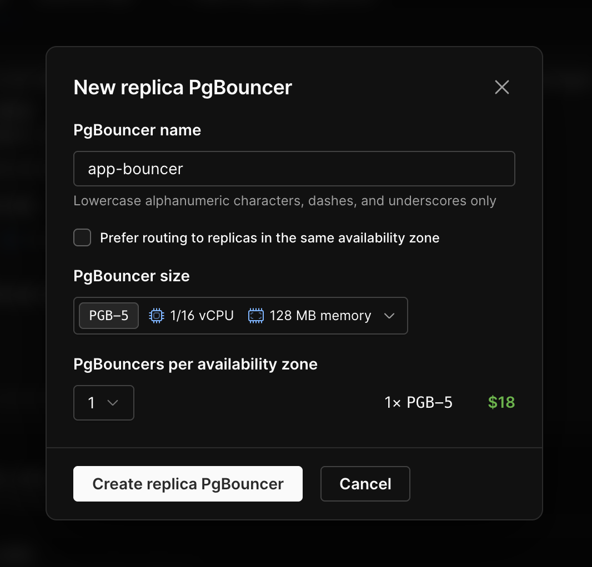Cancel creating the replica PgBouncer
The height and width of the screenshot is (567, 592).
click(x=365, y=483)
